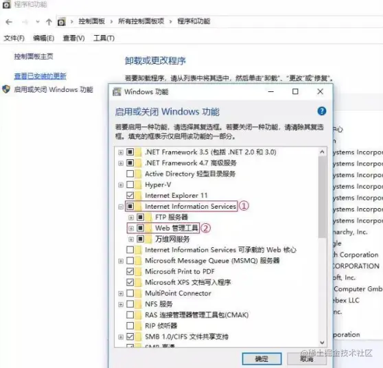This screenshot has height=368, width=383.
Task: Minimize the Windows 功能 dialog
Action: click(271, 91)
